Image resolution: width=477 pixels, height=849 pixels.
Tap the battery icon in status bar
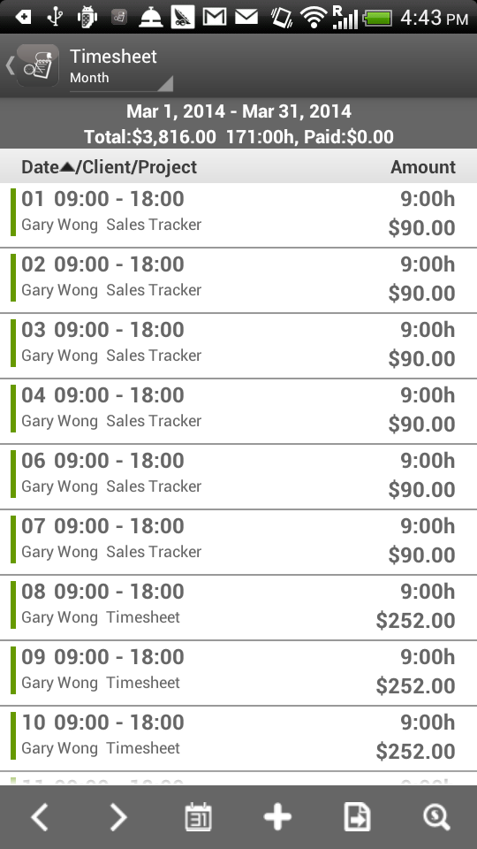coord(377,19)
